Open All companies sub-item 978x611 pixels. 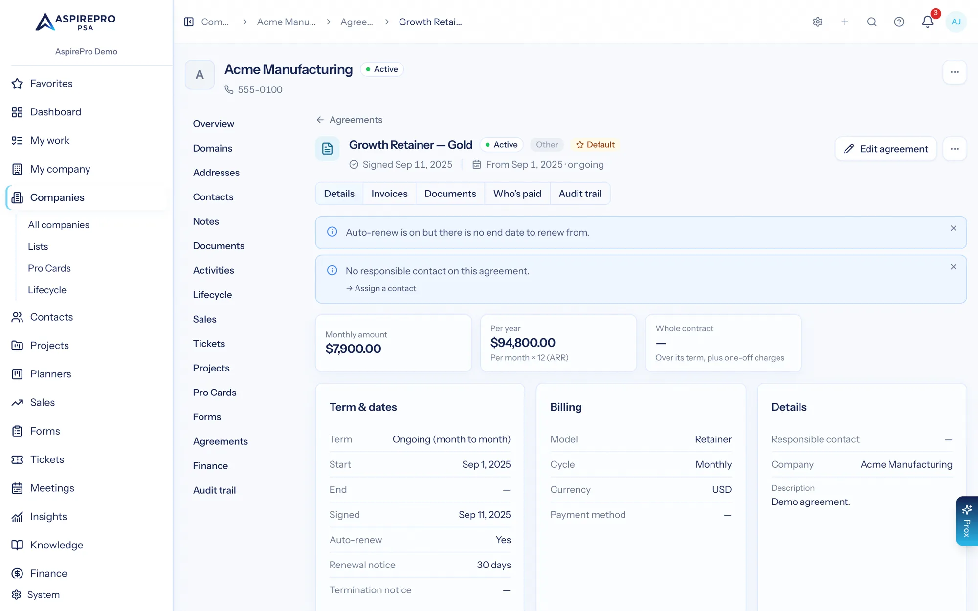click(59, 225)
